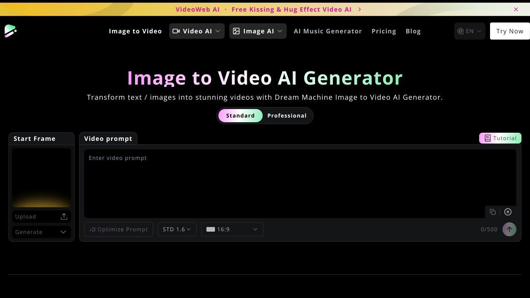The image size is (530, 298).
Task: Open Image to Video menu item
Action: (135, 31)
